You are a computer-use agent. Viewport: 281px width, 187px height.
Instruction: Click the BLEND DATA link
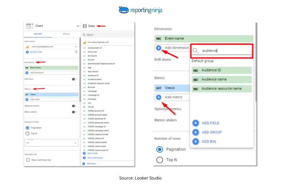[x=36, y=52]
